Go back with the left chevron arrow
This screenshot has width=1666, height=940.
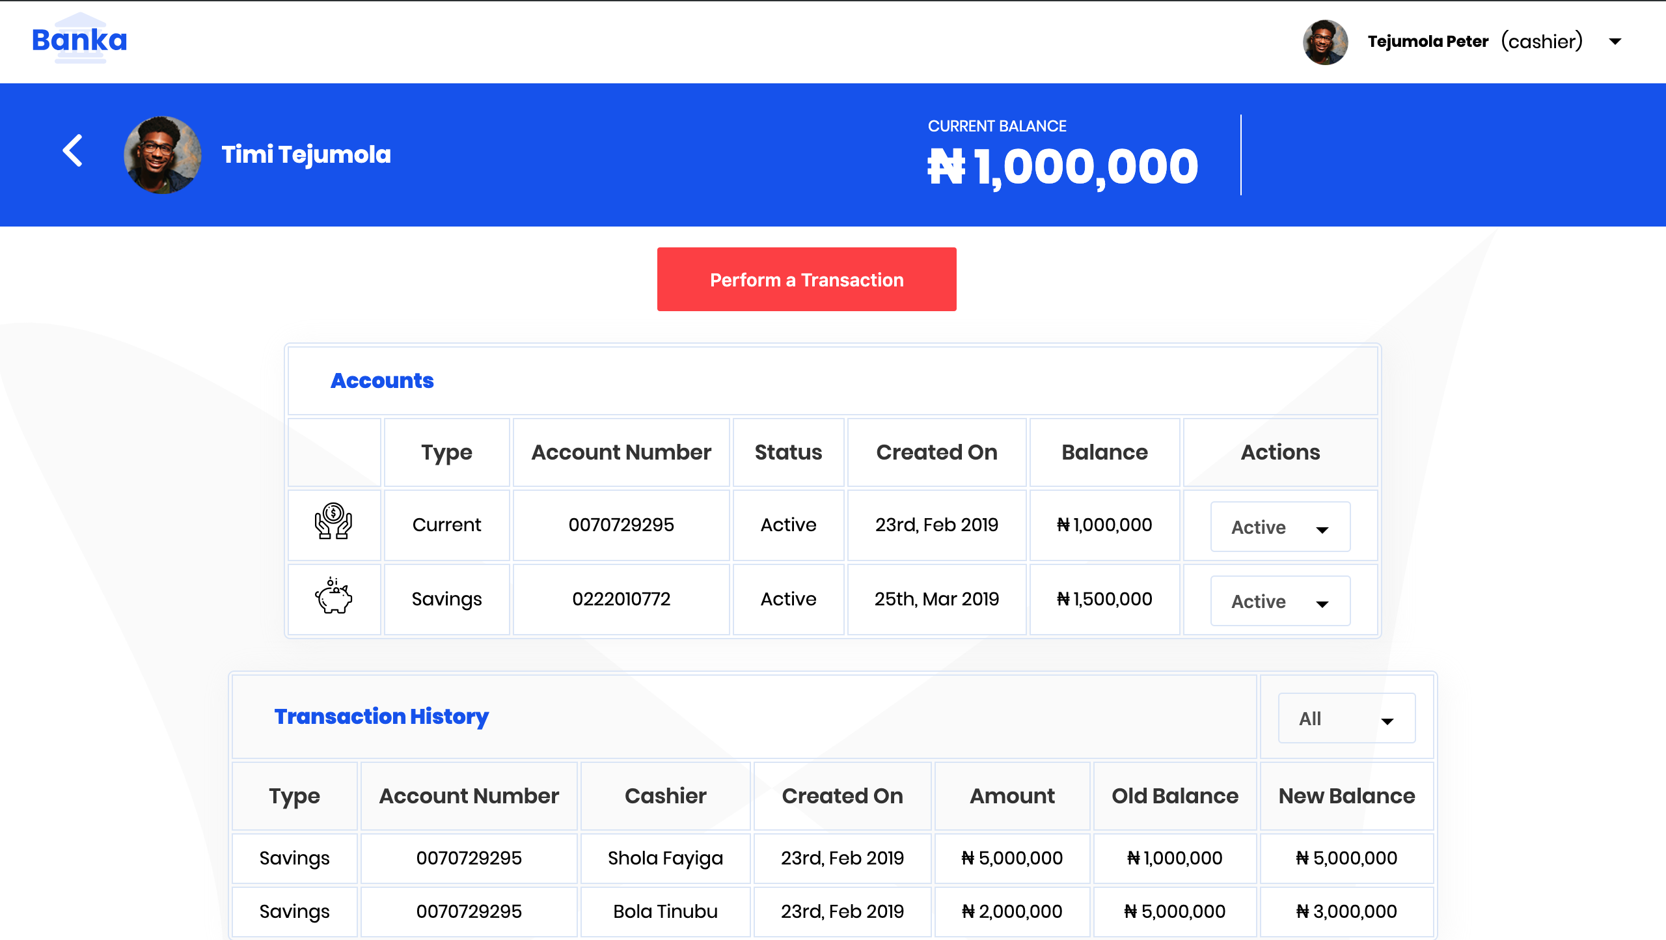coord(73,151)
